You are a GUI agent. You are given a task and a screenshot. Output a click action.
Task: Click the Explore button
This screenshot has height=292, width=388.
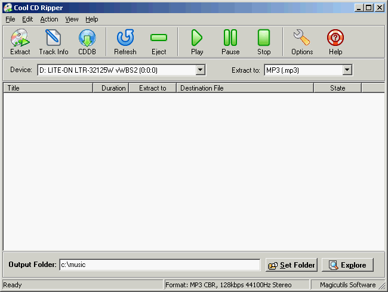347,265
